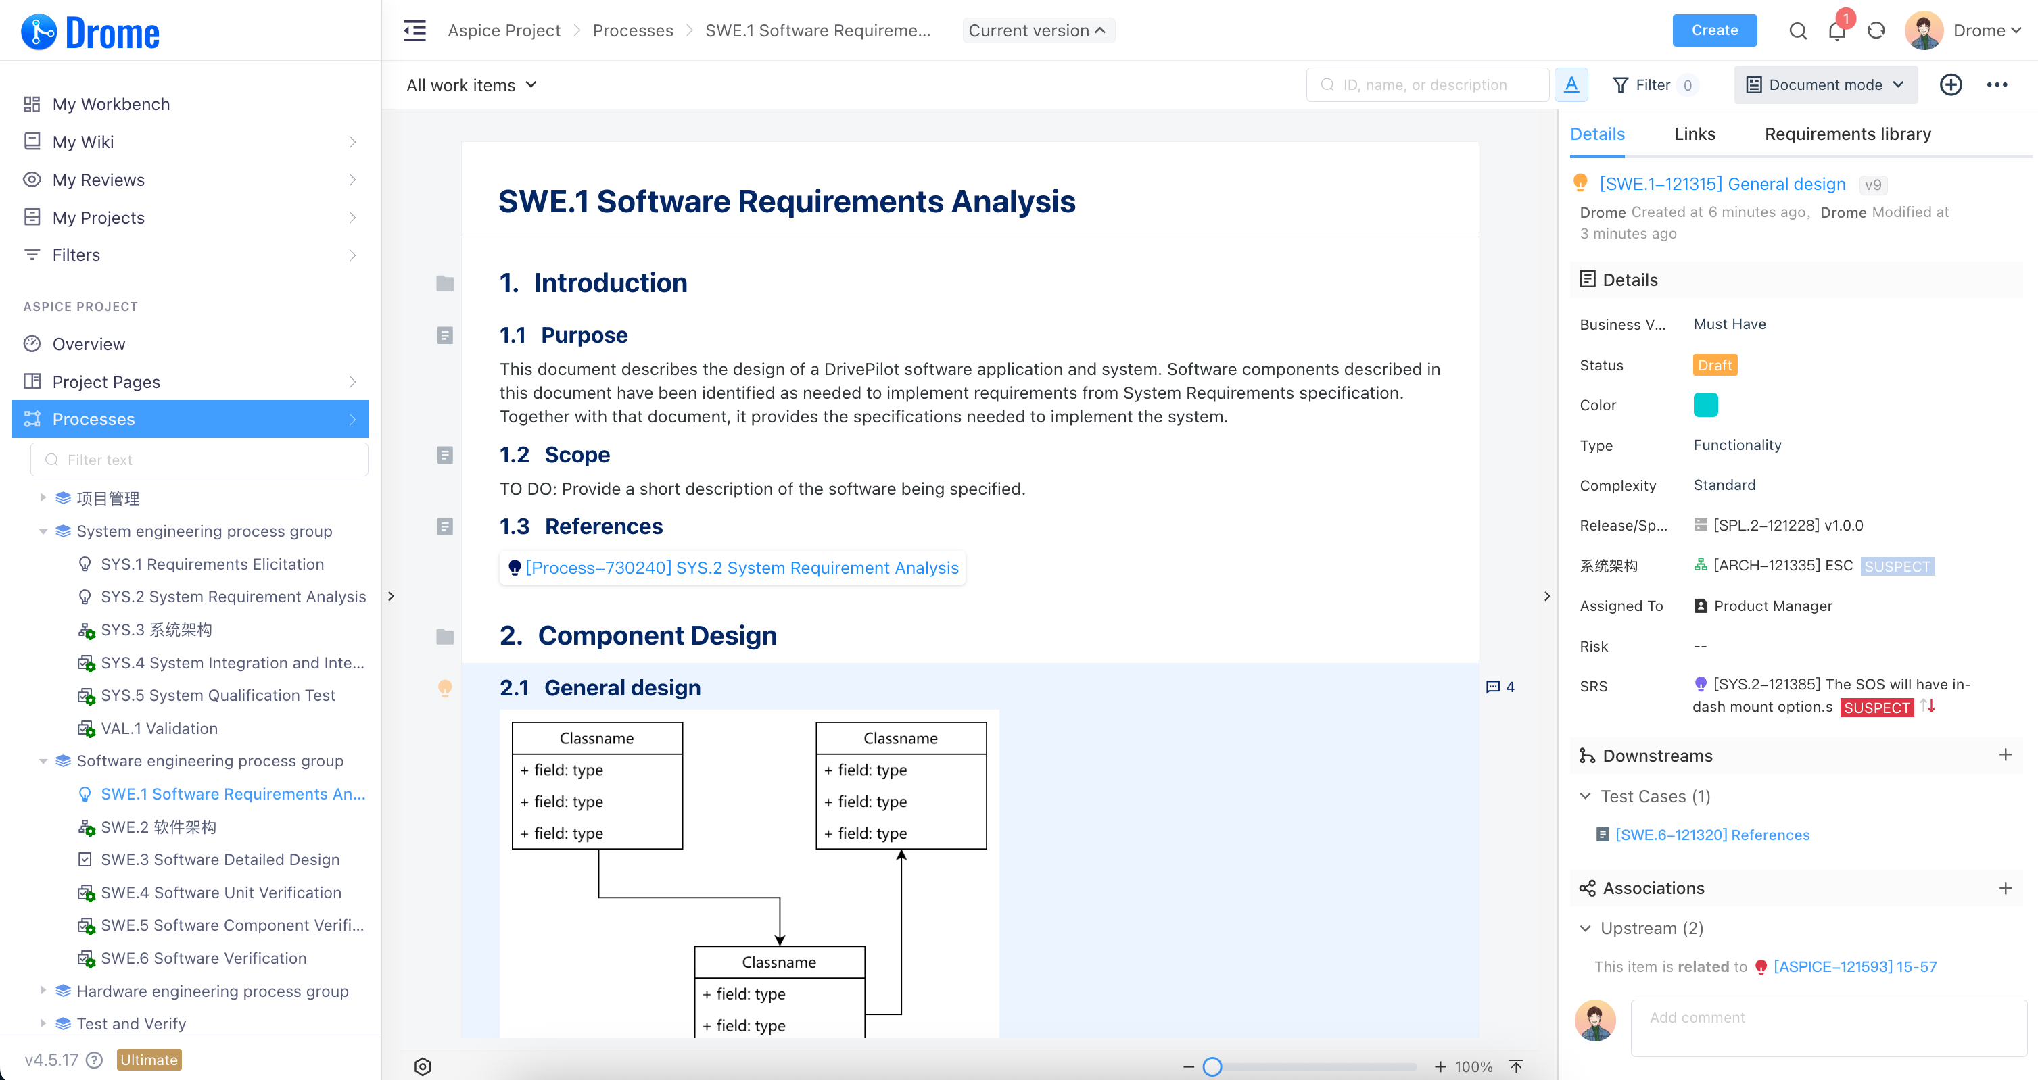The height and width of the screenshot is (1080, 2038).
Task: Open the Current version dropdown
Action: coord(1037,31)
